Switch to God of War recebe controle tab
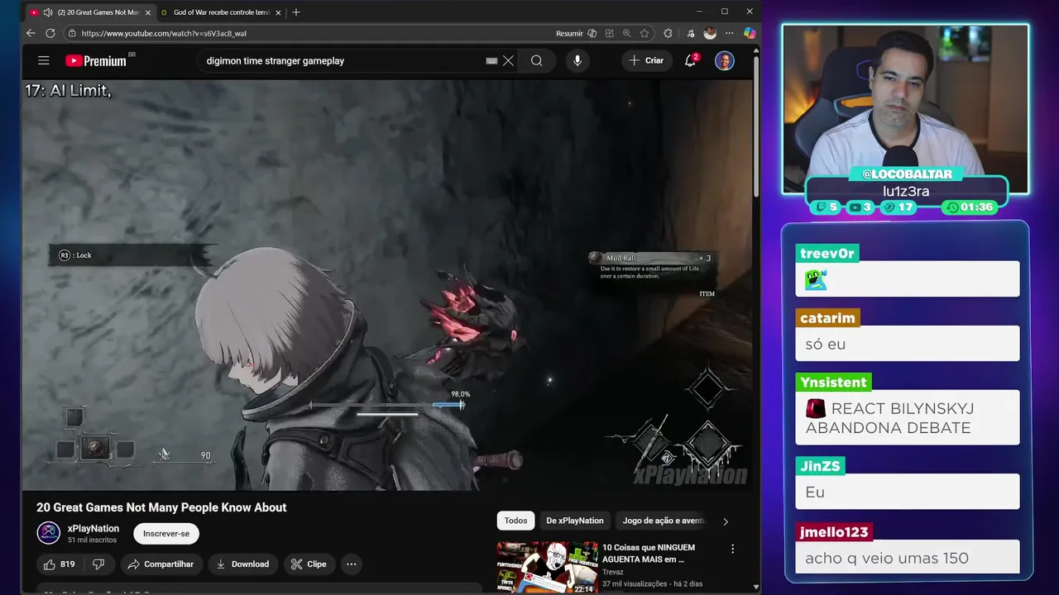Image resolution: width=1059 pixels, height=595 pixels. (x=222, y=12)
